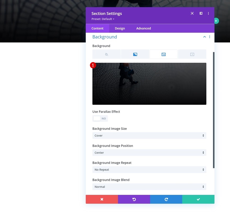
Task: Discard changes with the red X button
Action: click(102, 199)
